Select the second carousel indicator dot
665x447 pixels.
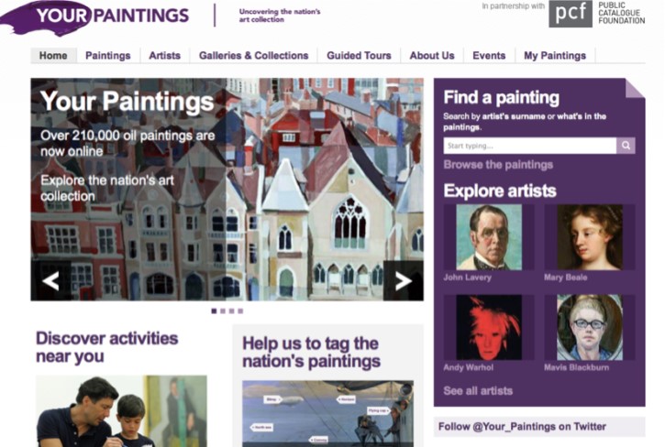pos(223,311)
